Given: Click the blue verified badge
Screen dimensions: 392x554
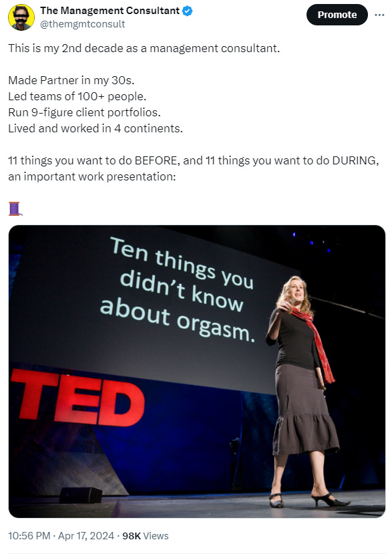Looking at the screenshot, I should click(187, 11).
